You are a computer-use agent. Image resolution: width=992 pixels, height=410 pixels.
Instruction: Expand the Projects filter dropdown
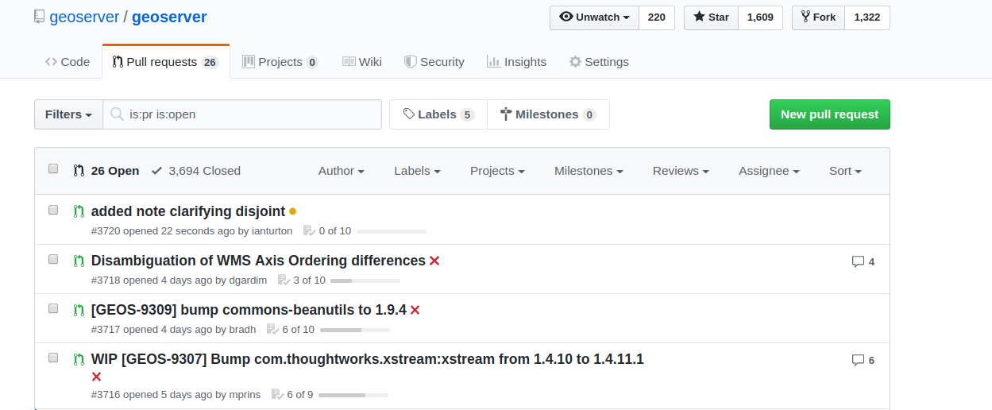pos(497,171)
